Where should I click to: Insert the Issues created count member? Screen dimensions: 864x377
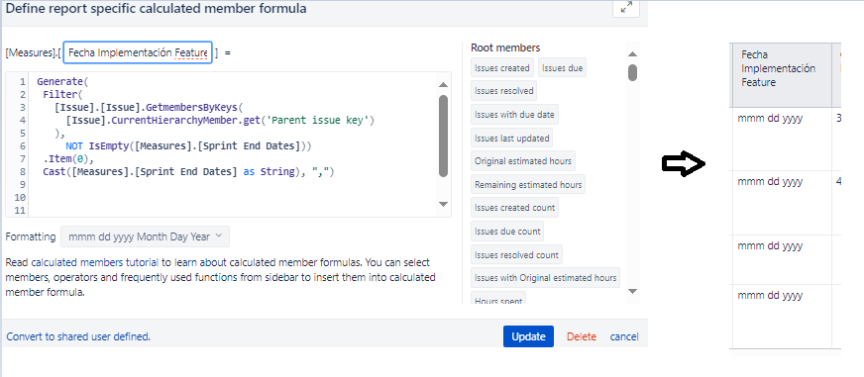[514, 208]
